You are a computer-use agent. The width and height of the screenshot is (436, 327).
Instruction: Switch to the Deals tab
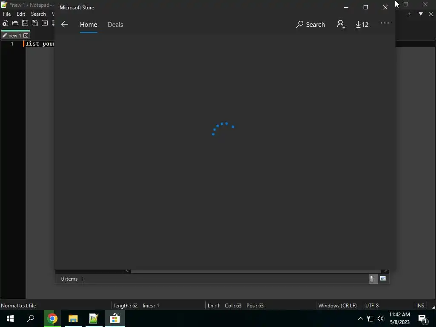click(115, 24)
